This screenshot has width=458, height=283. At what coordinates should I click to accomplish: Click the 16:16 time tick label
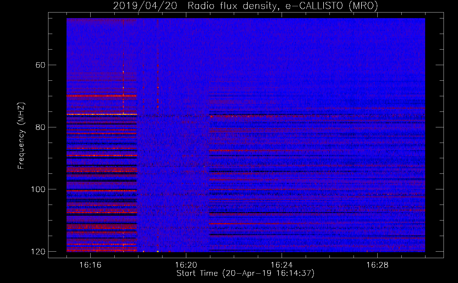point(90,265)
